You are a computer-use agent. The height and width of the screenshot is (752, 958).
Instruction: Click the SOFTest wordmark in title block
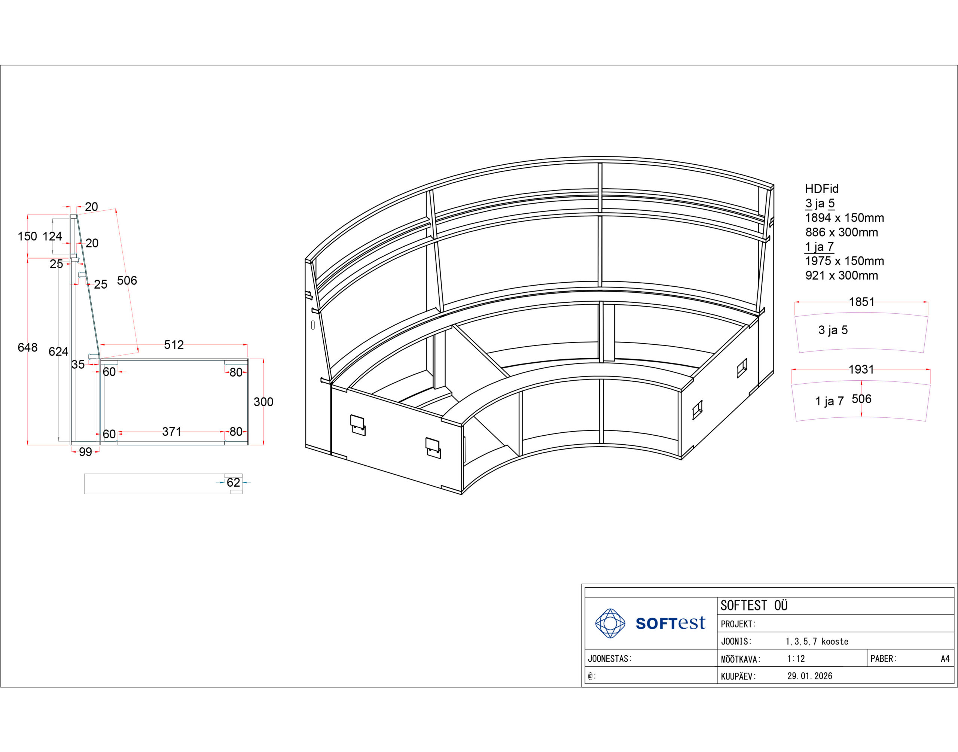tap(670, 623)
